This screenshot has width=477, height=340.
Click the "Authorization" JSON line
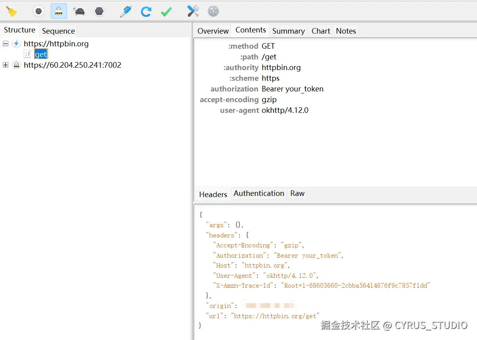[x=278, y=255]
